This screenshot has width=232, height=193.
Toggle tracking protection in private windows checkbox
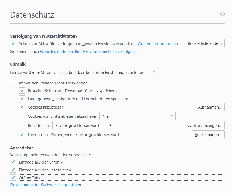[x=13, y=43]
